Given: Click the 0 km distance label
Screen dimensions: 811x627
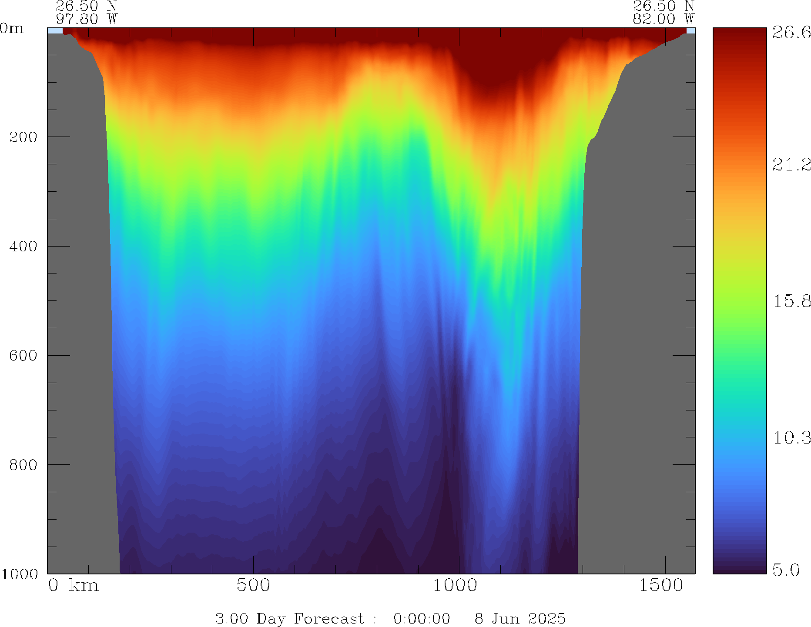Looking at the screenshot, I should point(73,585).
